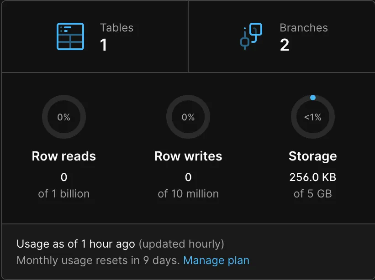The width and height of the screenshot is (375, 280).
Task: Click "Monthly usage resets in 9 days" text
Action: [x=98, y=260]
